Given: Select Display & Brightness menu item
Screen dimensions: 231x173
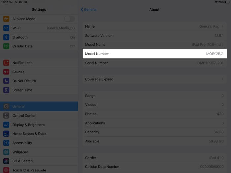Looking at the screenshot, I should click(x=29, y=125).
